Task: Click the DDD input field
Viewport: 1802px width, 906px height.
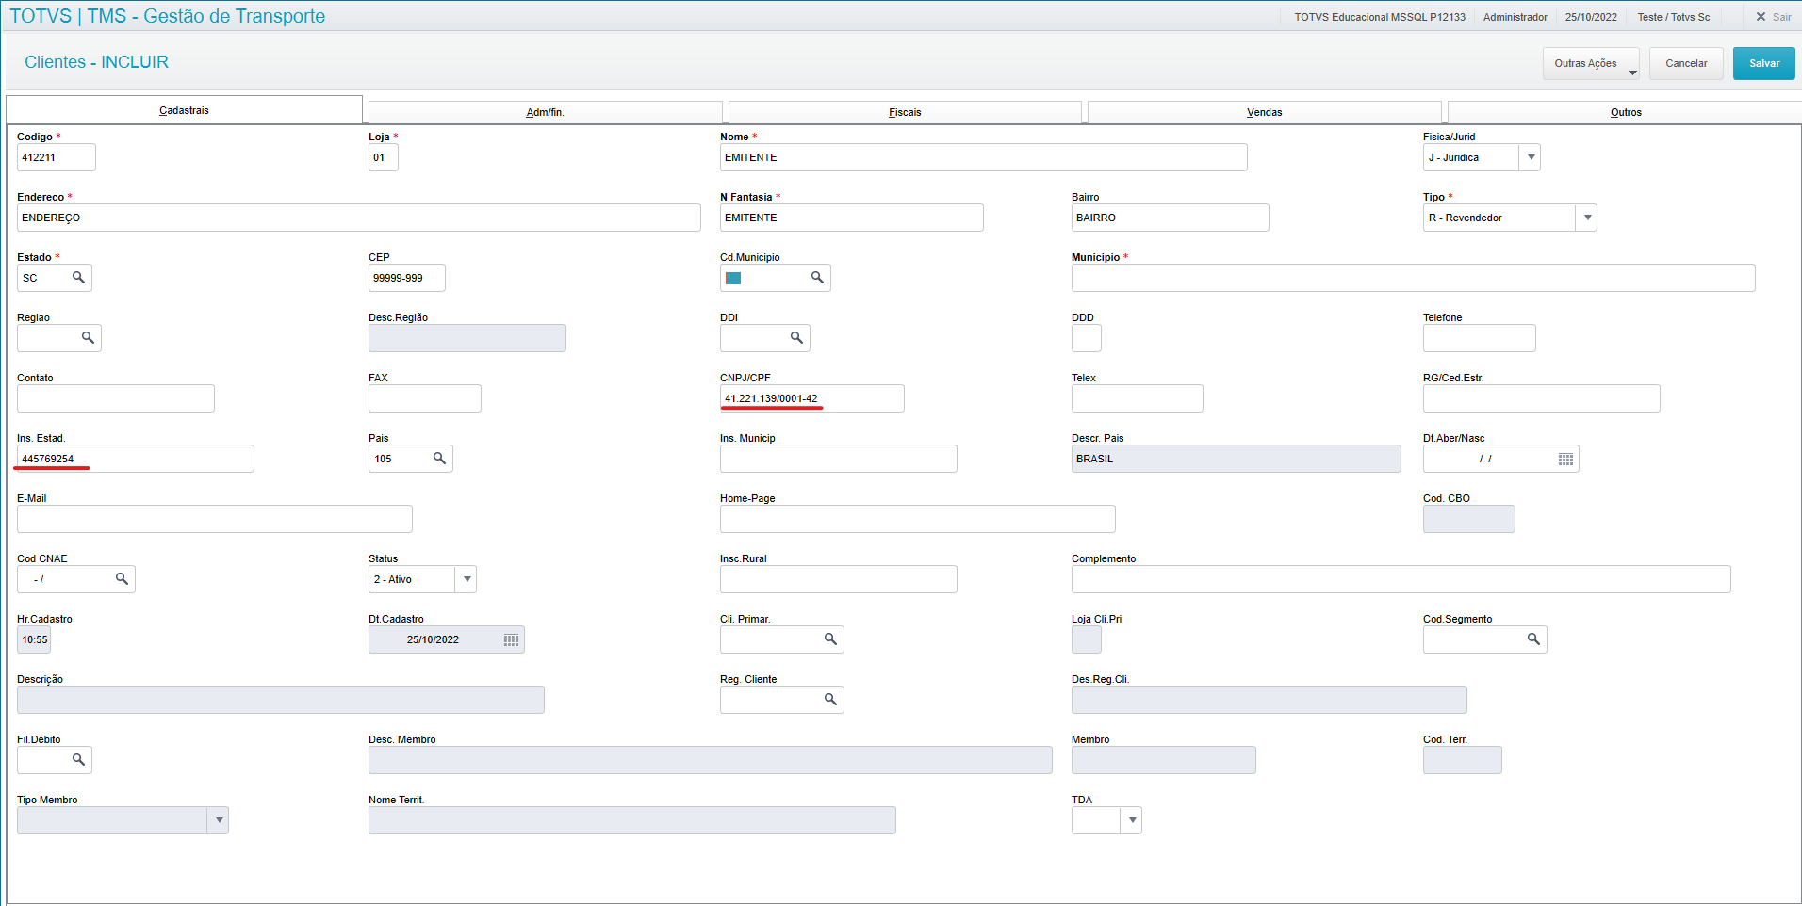Action: [1087, 338]
